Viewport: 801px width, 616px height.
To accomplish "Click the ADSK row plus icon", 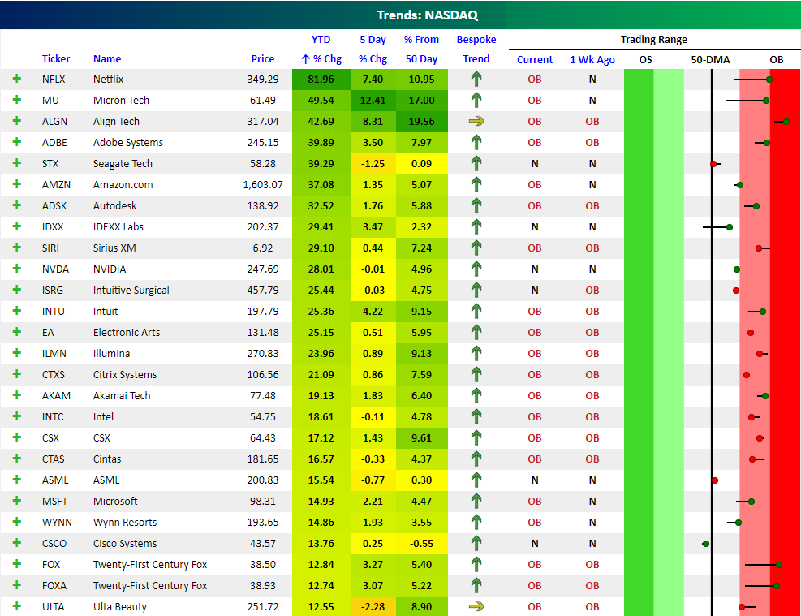I will click(x=17, y=205).
